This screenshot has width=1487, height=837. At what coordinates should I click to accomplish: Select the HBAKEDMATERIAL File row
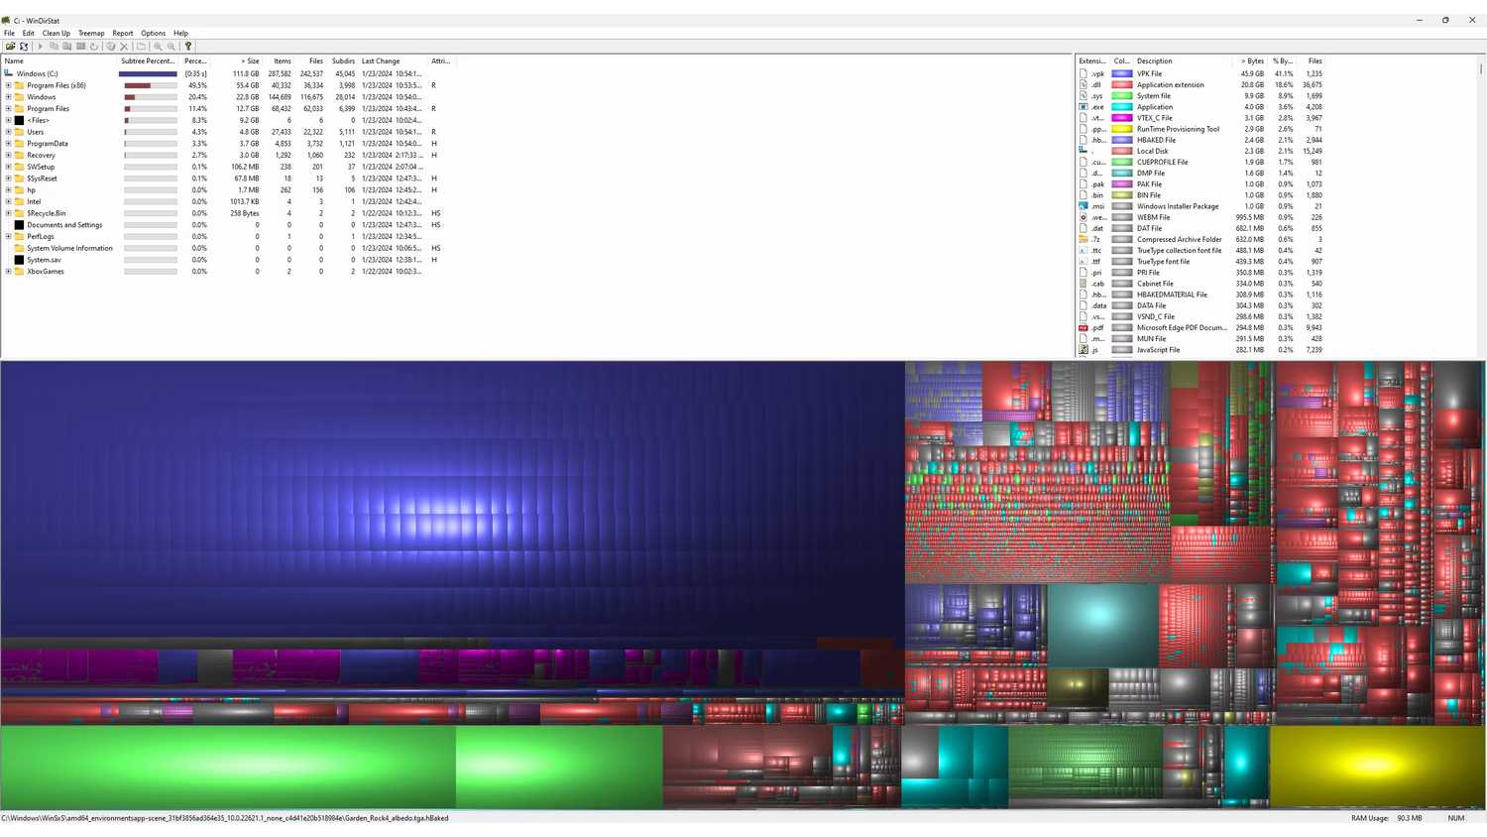coord(1201,295)
